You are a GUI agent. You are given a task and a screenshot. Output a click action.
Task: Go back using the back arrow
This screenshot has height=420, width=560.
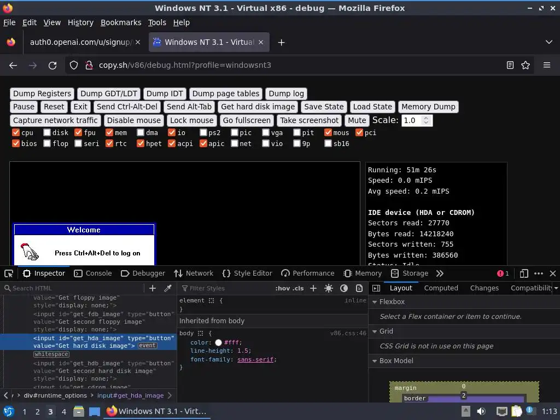point(13,66)
